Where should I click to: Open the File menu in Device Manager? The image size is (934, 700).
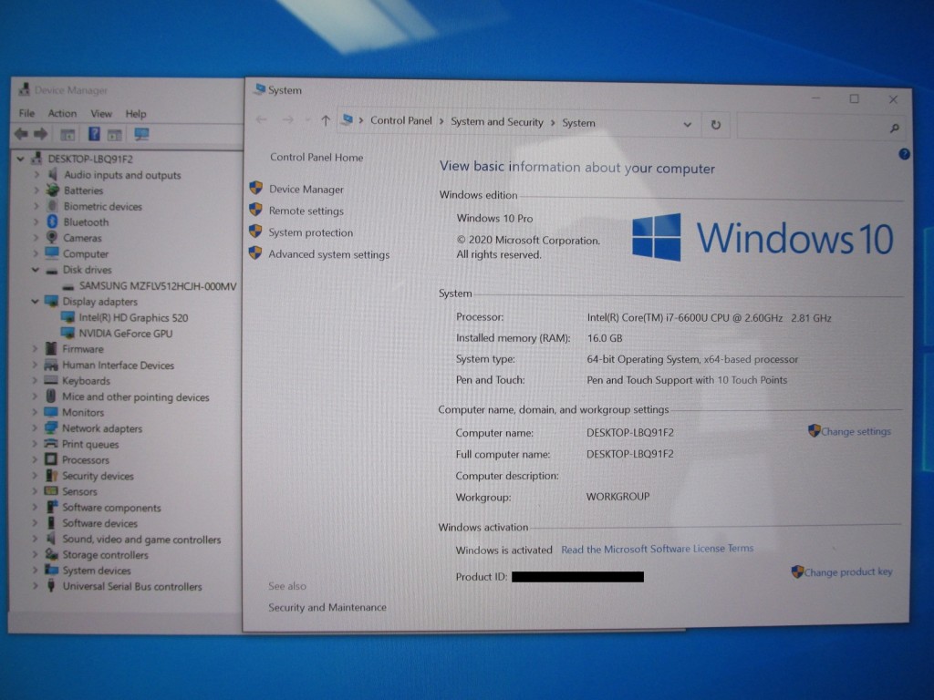point(26,113)
